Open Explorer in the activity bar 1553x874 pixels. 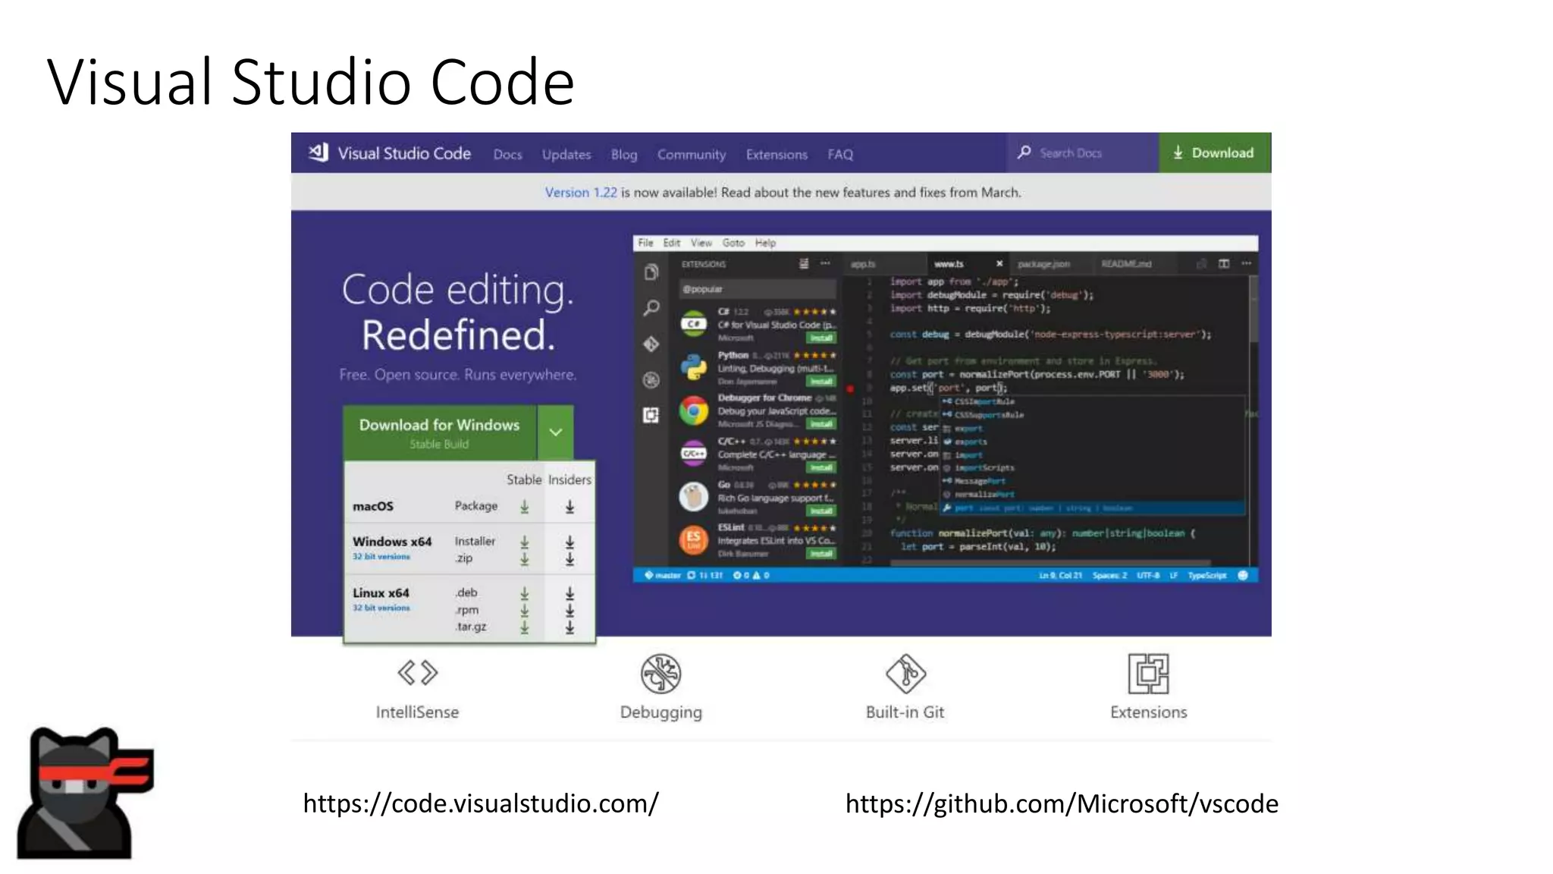(x=651, y=272)
